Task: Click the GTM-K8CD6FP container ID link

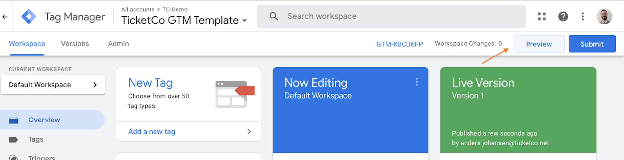Action: tap(399, 44)
